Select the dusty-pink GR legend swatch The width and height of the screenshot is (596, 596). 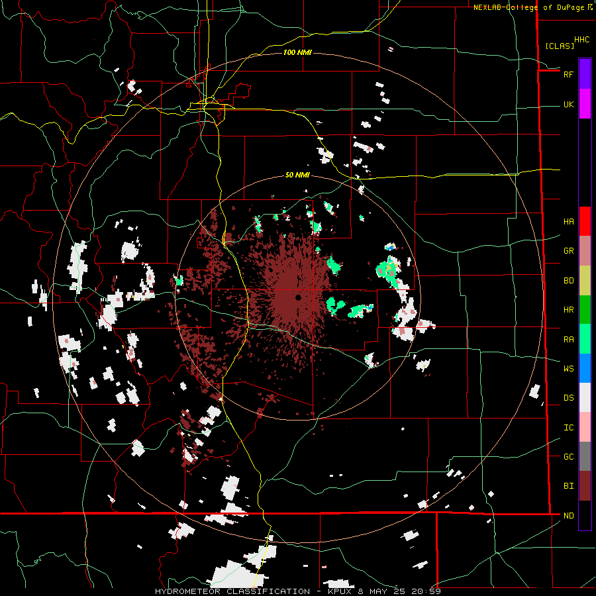585,250
